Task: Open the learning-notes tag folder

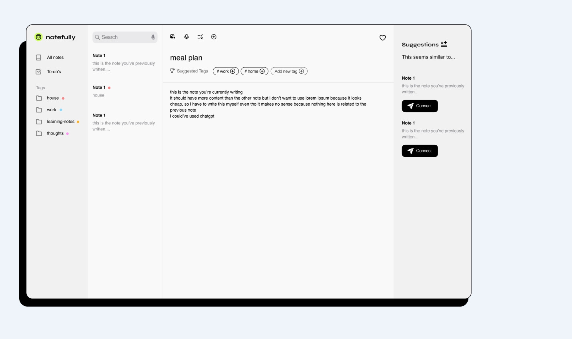Action: tap(60, 122)
